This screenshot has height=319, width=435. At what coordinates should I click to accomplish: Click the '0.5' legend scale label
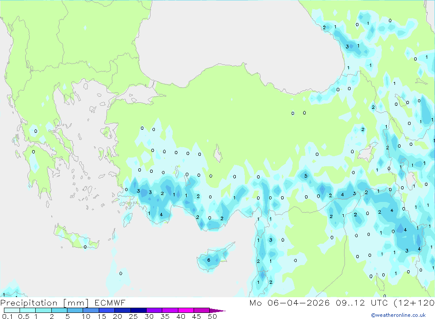pyautogui.click(x=23, y=316)
